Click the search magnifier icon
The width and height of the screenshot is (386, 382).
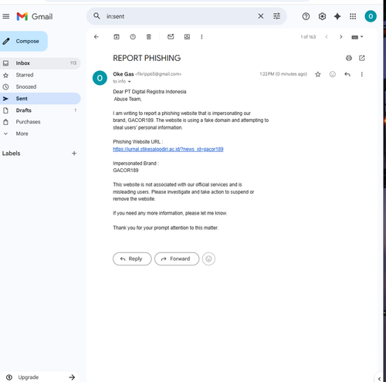coord(96,16)
